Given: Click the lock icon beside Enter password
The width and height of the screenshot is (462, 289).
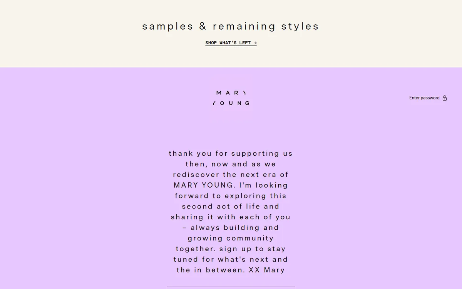Looking at the screenshot, I should coord(445,98).
